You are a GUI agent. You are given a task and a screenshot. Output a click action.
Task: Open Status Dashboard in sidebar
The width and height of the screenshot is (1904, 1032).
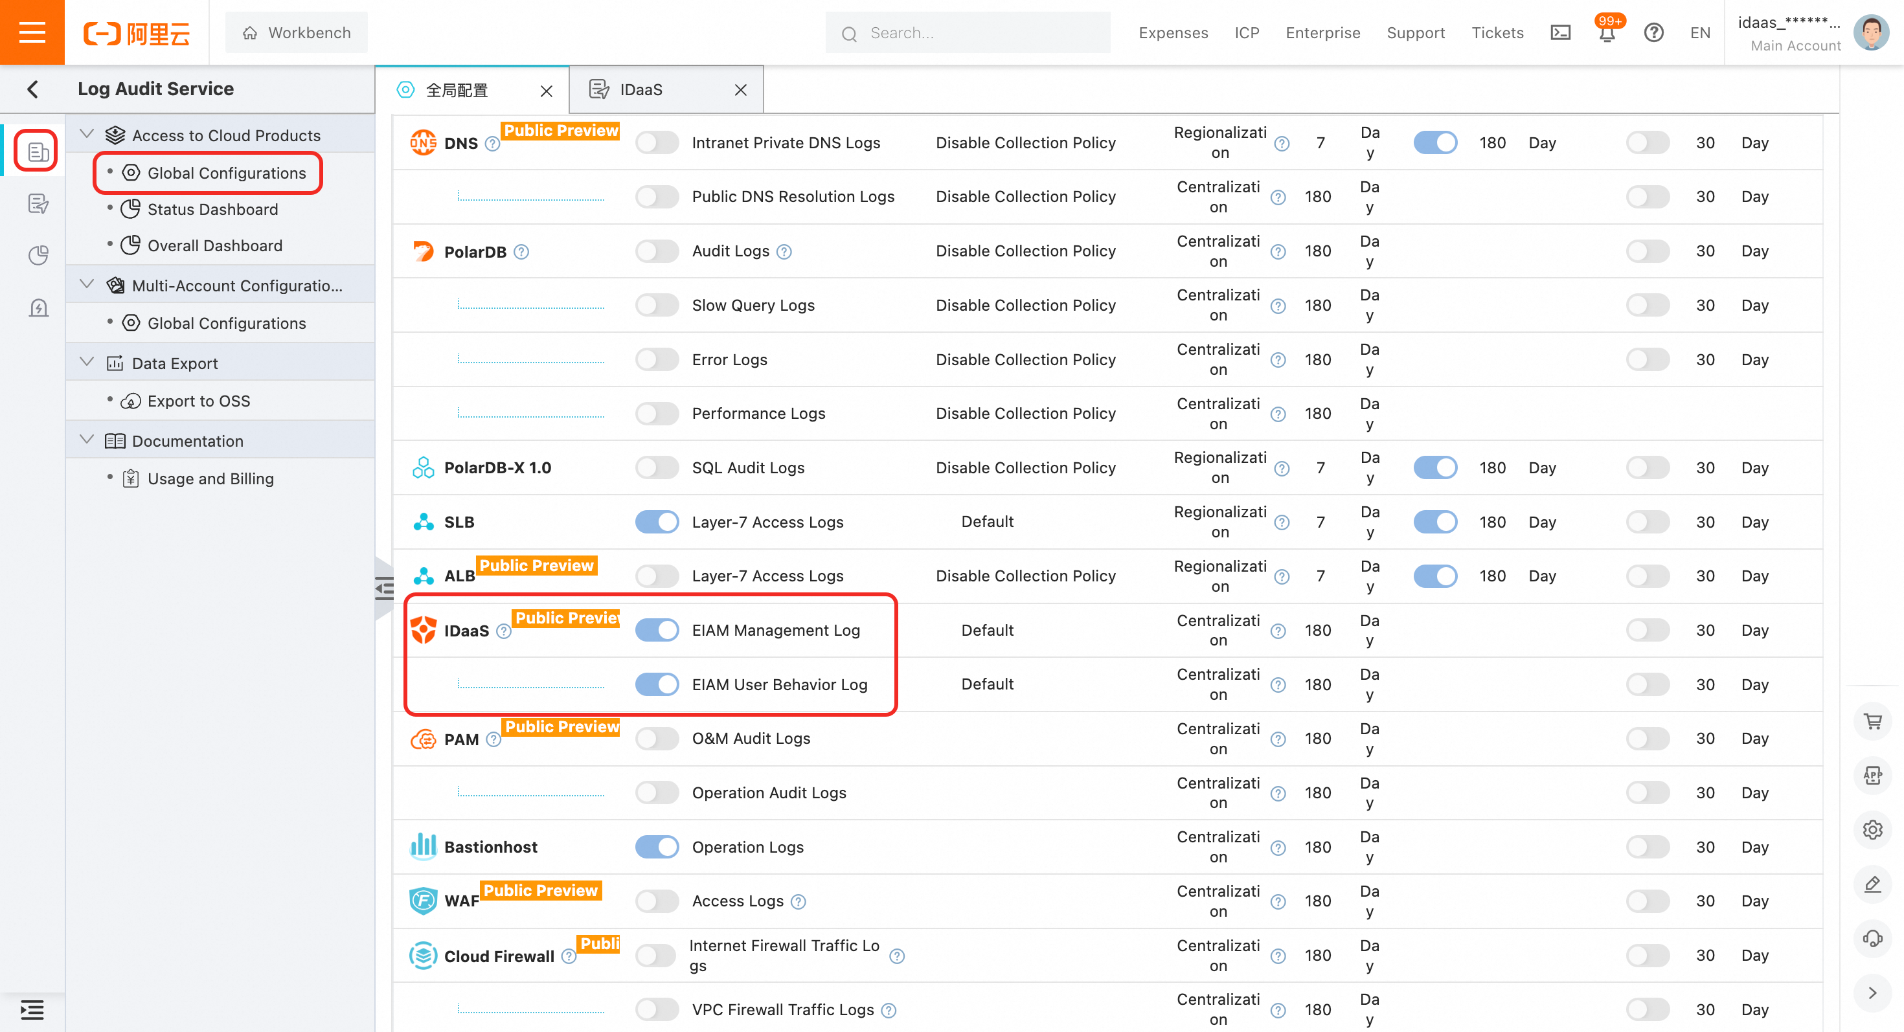(212, 209)
